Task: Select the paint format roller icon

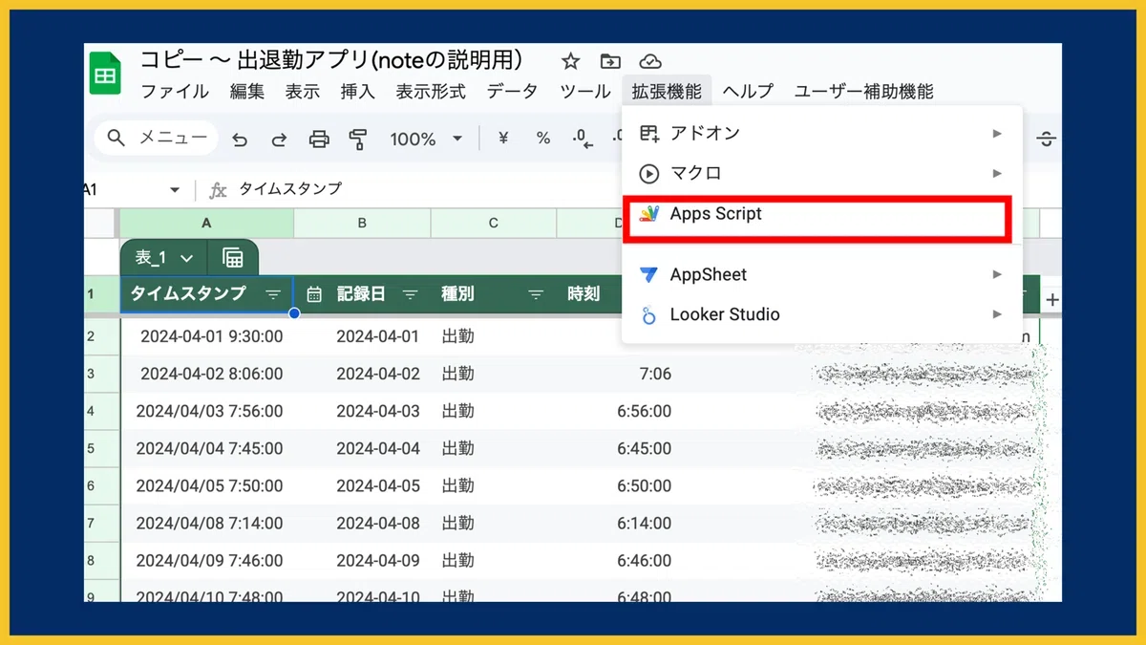Action: [358, 140]
